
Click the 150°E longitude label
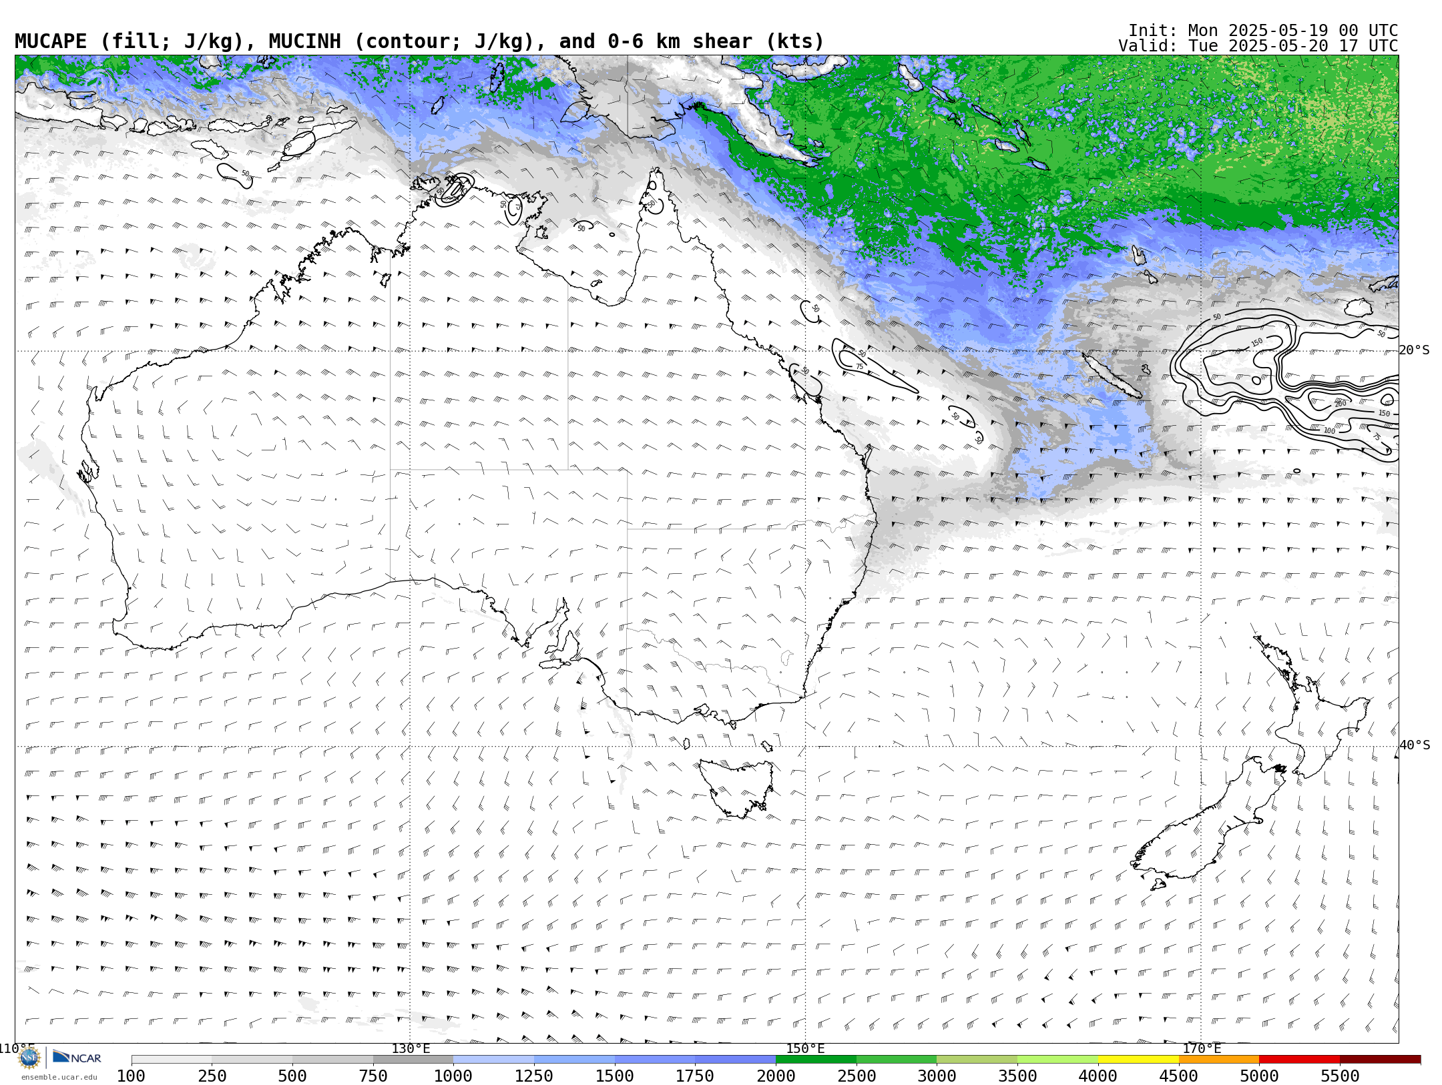point(805,1048)
